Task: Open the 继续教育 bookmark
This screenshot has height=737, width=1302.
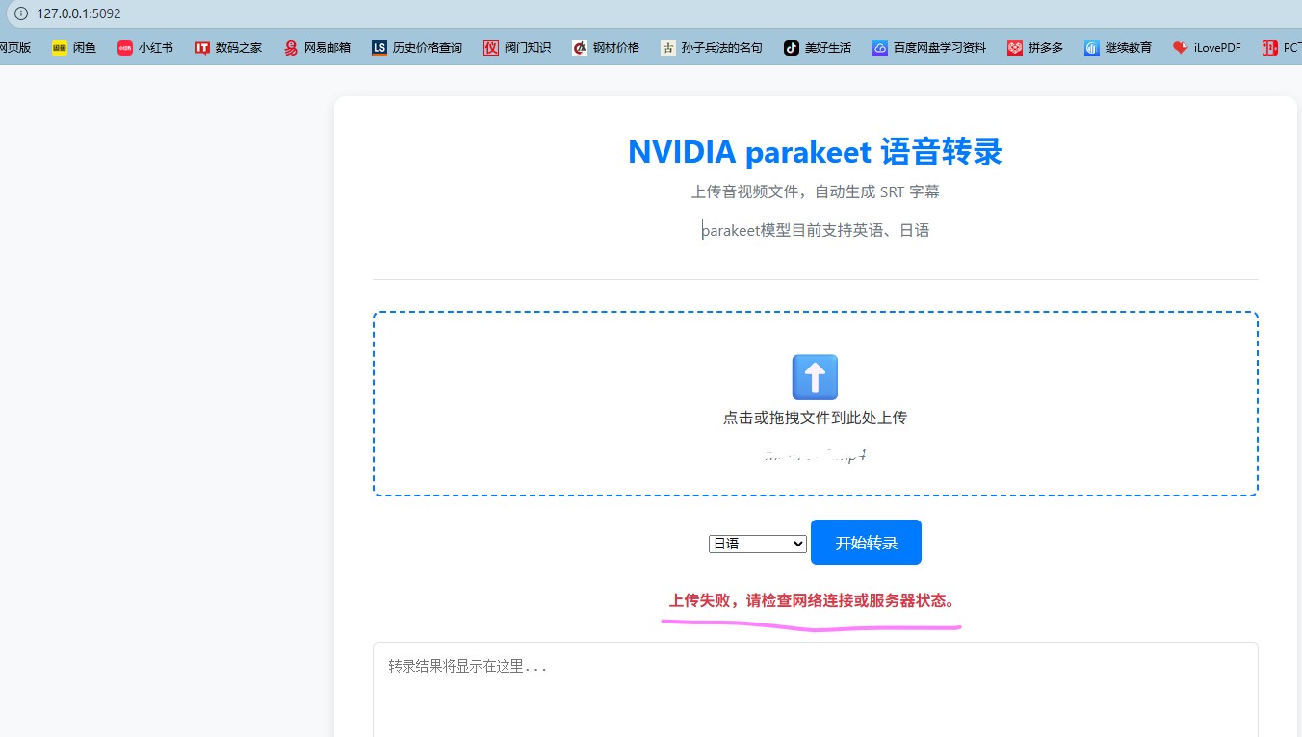Action: [x=1118, y=47]
